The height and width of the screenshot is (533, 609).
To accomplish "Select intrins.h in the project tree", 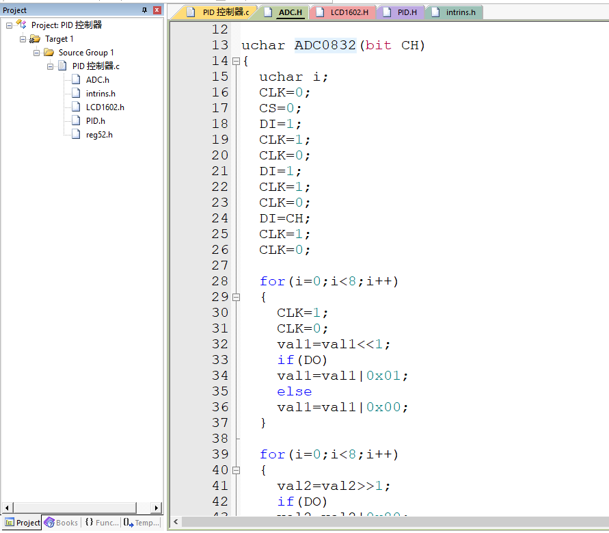I will (x=100, y=94).
